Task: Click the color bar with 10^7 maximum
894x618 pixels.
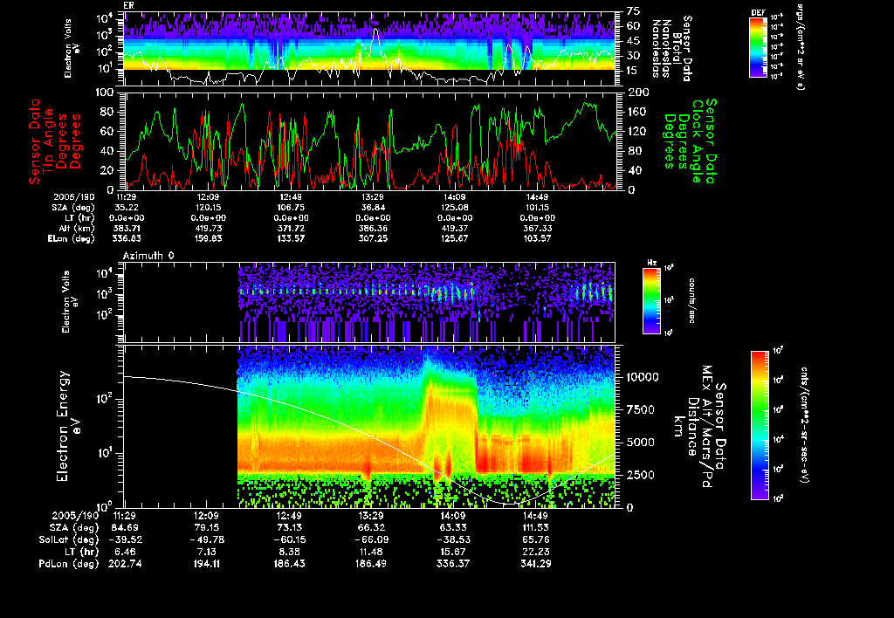Action: click(x=760, y=424)
